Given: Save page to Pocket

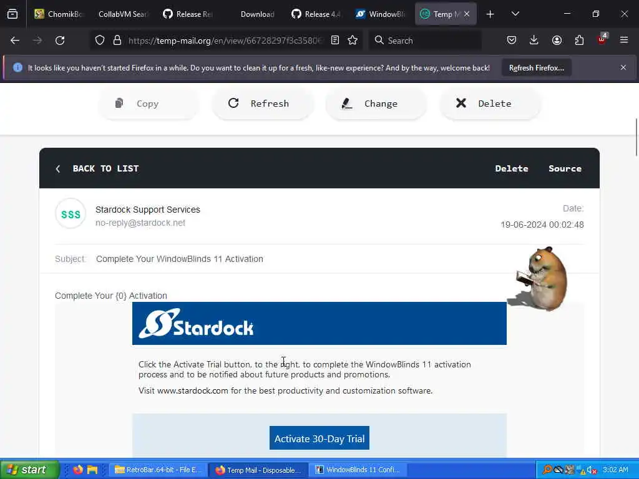Looking at the screenshot, I should click(512, 40).
